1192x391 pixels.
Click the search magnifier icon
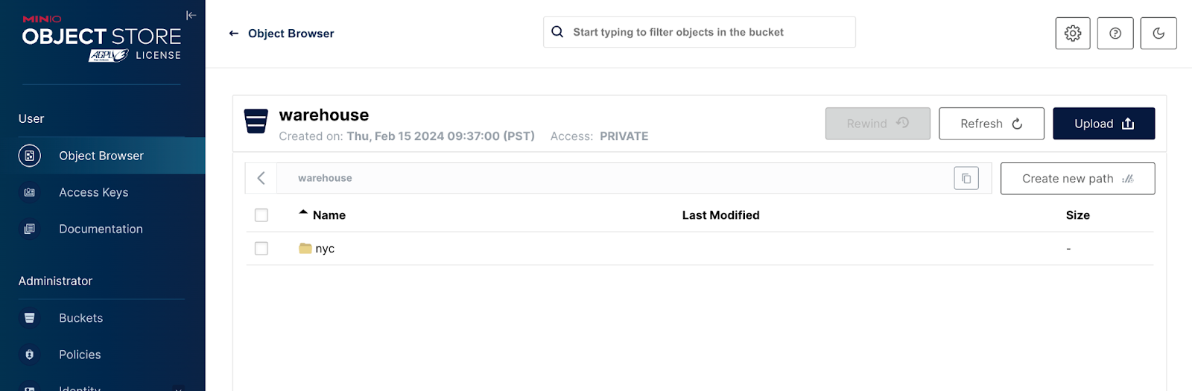coord(557,32)
